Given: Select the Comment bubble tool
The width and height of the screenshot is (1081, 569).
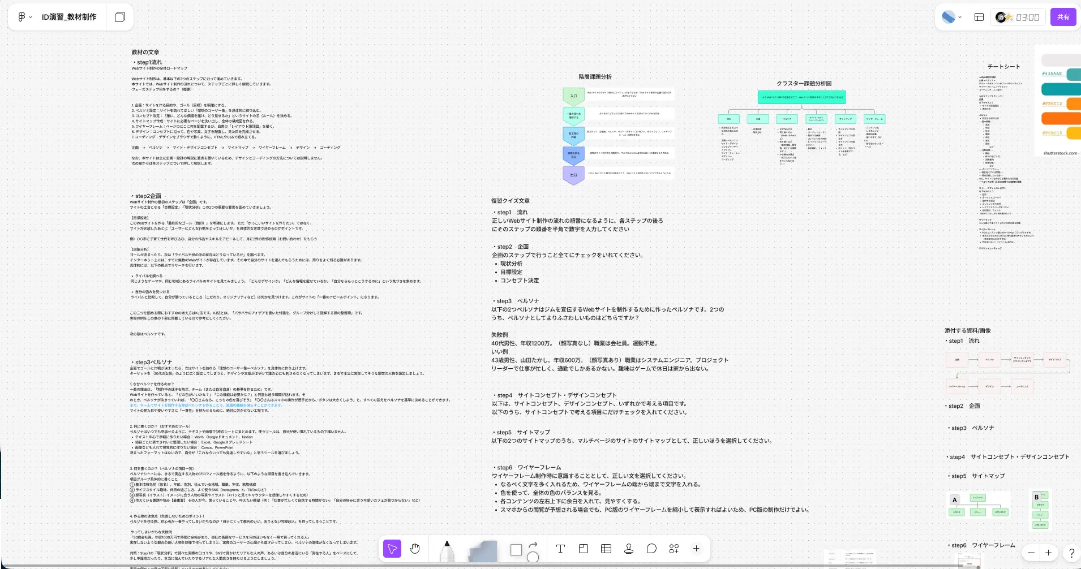Looking at the screenshot, I should (651, 549).
